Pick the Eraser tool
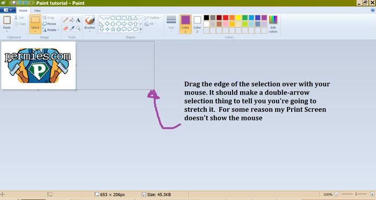Screen dimensions: 376x200 [66, 28]
